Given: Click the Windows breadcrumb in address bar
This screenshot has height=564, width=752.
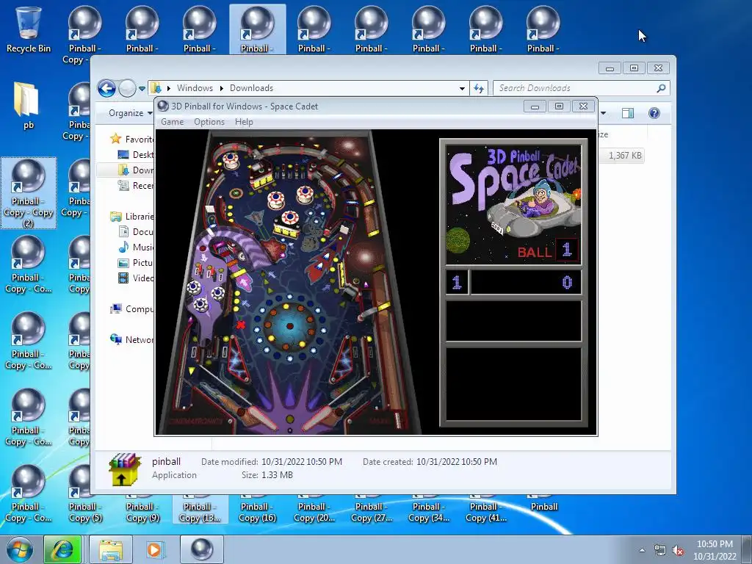Looking at the screenshot, I should 195,88.
